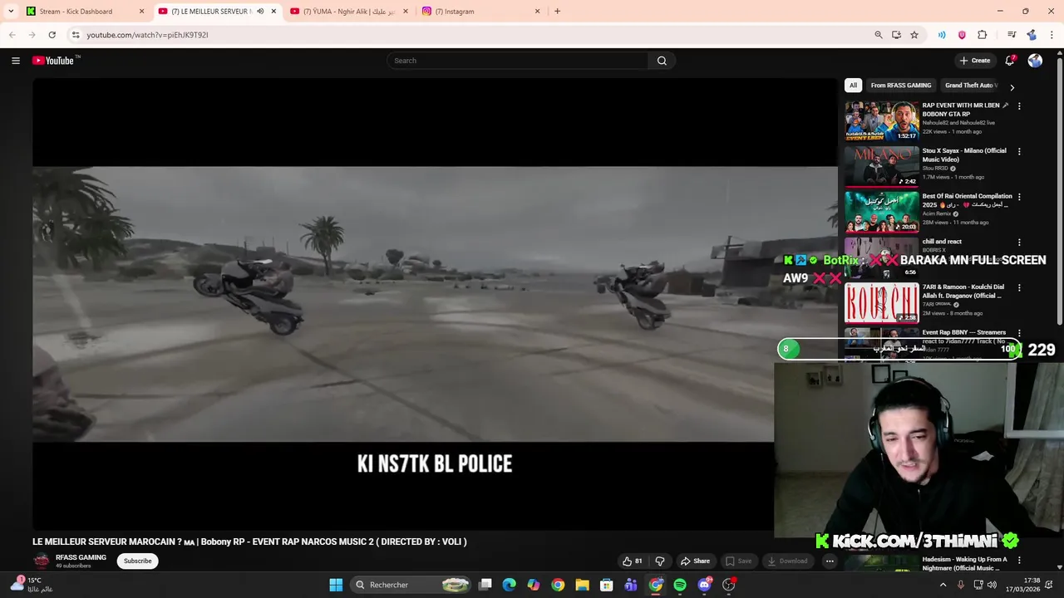Dislike the video with thumbs down
This screenshot has width=1064, height=598.
[x=660, y=561]
